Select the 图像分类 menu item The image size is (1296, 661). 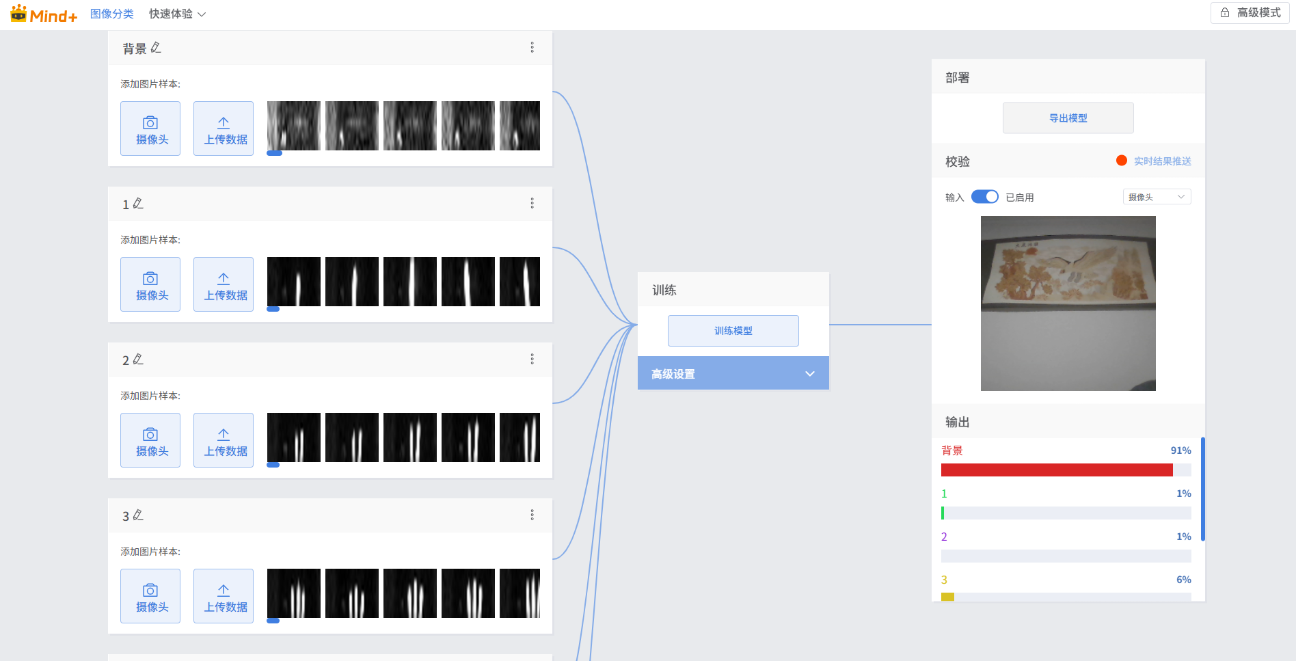112,14
